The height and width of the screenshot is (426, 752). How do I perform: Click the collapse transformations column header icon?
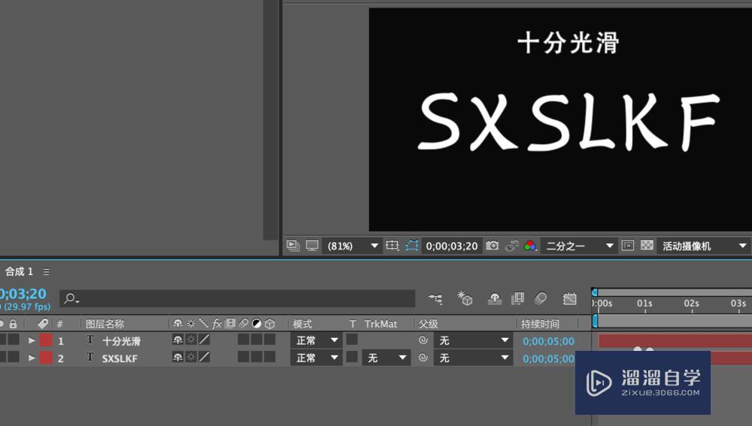tap(191, 324)
